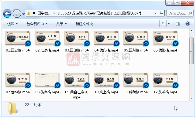Image resolution: width=196 pixels, height=118 pixels.
Task: Maximize the Explorer window
Action: click(177, 3)
